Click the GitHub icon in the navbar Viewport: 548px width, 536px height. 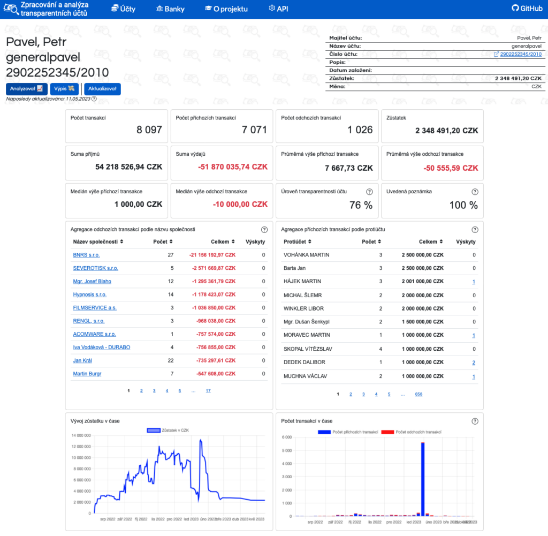(x=515, y=8)
